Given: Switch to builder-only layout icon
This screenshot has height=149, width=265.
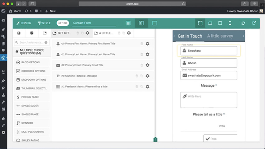Looking at the screenshot, I should click(x=128, y=23).
